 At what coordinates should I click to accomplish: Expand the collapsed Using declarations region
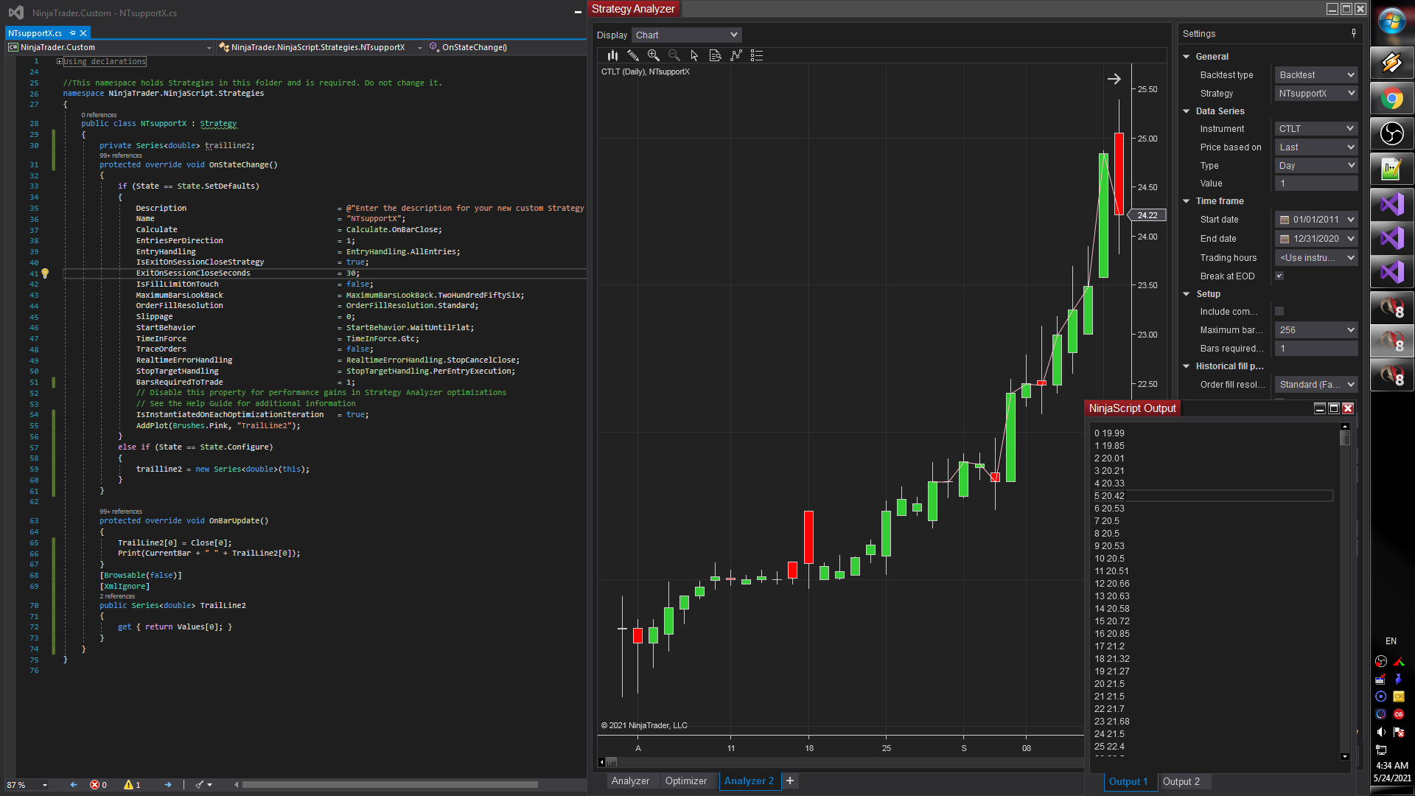click(x=59, y=61)
